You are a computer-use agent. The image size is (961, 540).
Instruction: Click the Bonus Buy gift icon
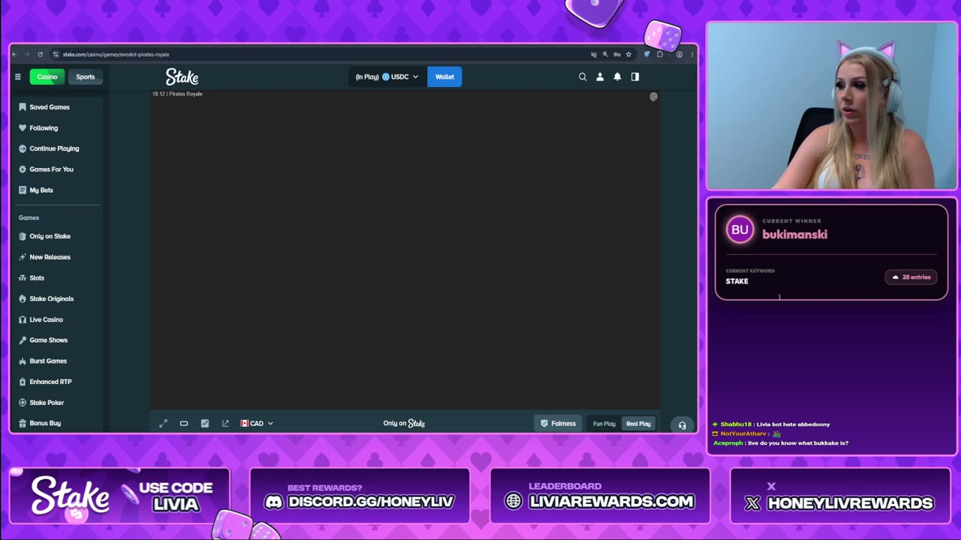pyautogui.click(x=23, y=423)
